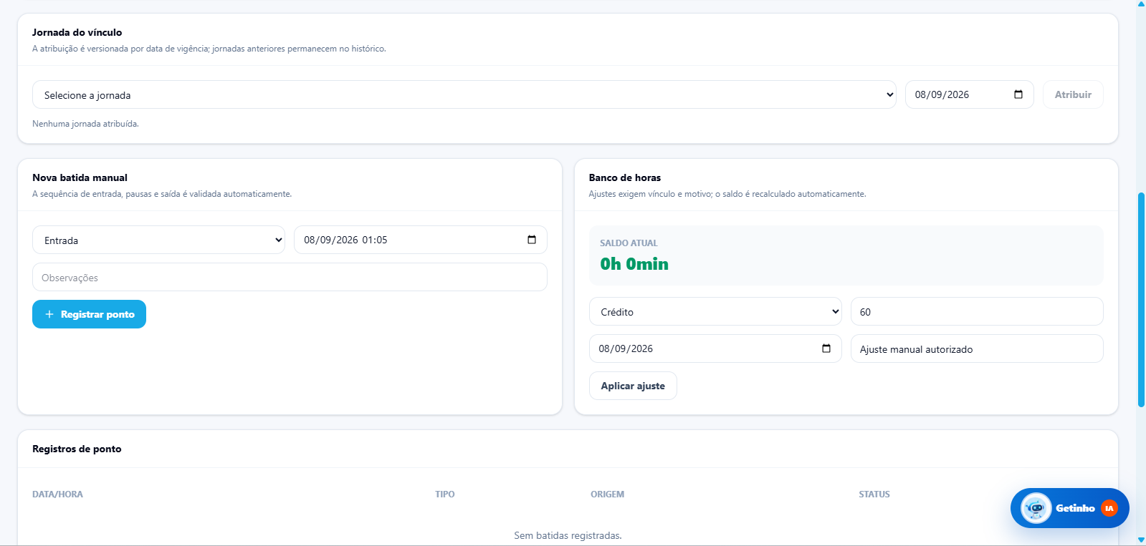Click the minutes field showing 60
The image size is (1146, 546).
click(977, 311)
